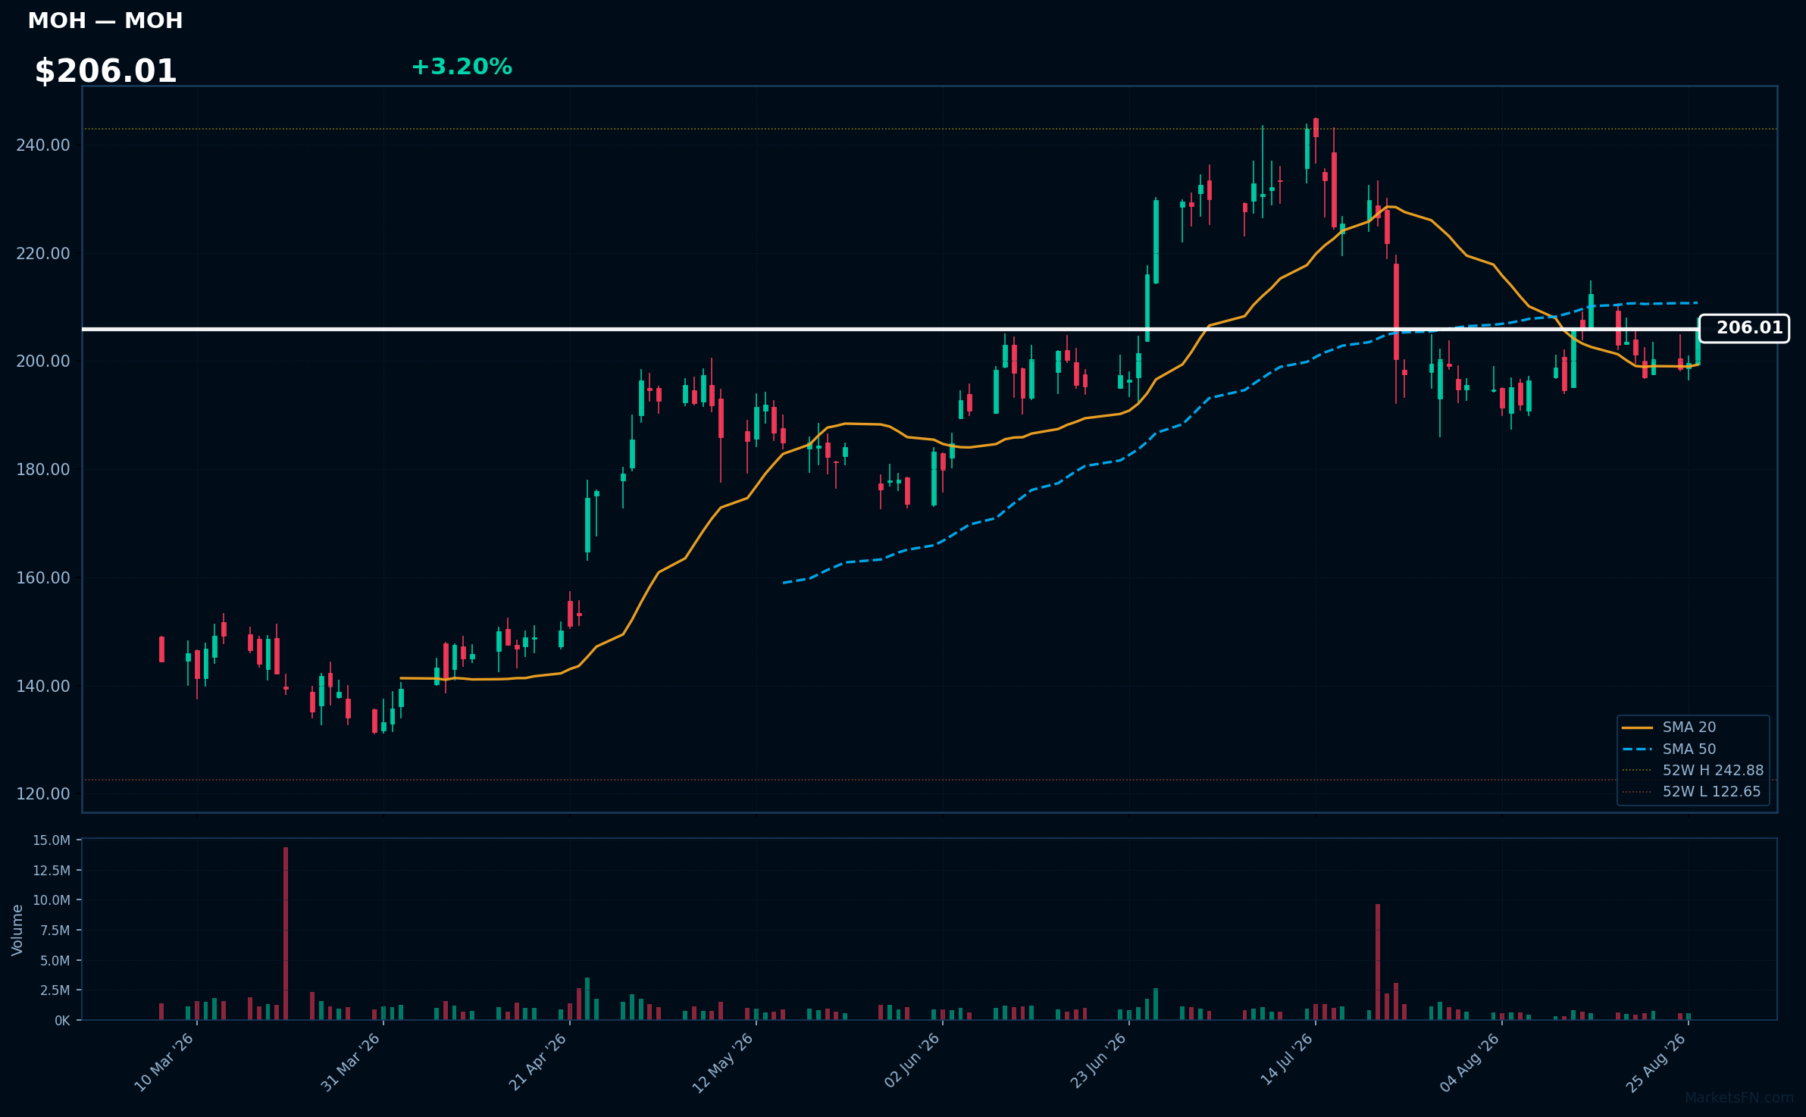The height and width of the screenshot is (1117, 1806).
Task: Click the 206.01 price tag on right edge
Action: click(x=1744, y=328)
